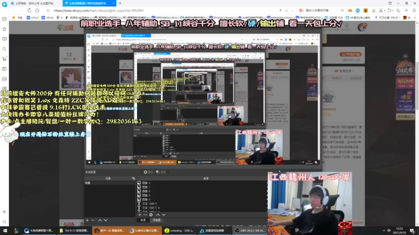Image resolution: width=419 pixels, height=235 pixels.
Task: Collapse the left sidebar arrow
Action: [x=4, y=221]
